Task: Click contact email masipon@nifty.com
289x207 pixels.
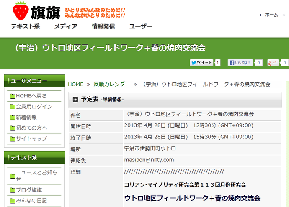Action: coord(149,160)
